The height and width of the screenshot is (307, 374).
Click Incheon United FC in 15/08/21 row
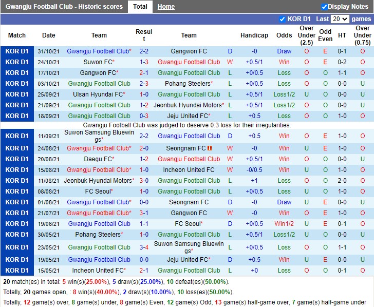pos(189,170)
